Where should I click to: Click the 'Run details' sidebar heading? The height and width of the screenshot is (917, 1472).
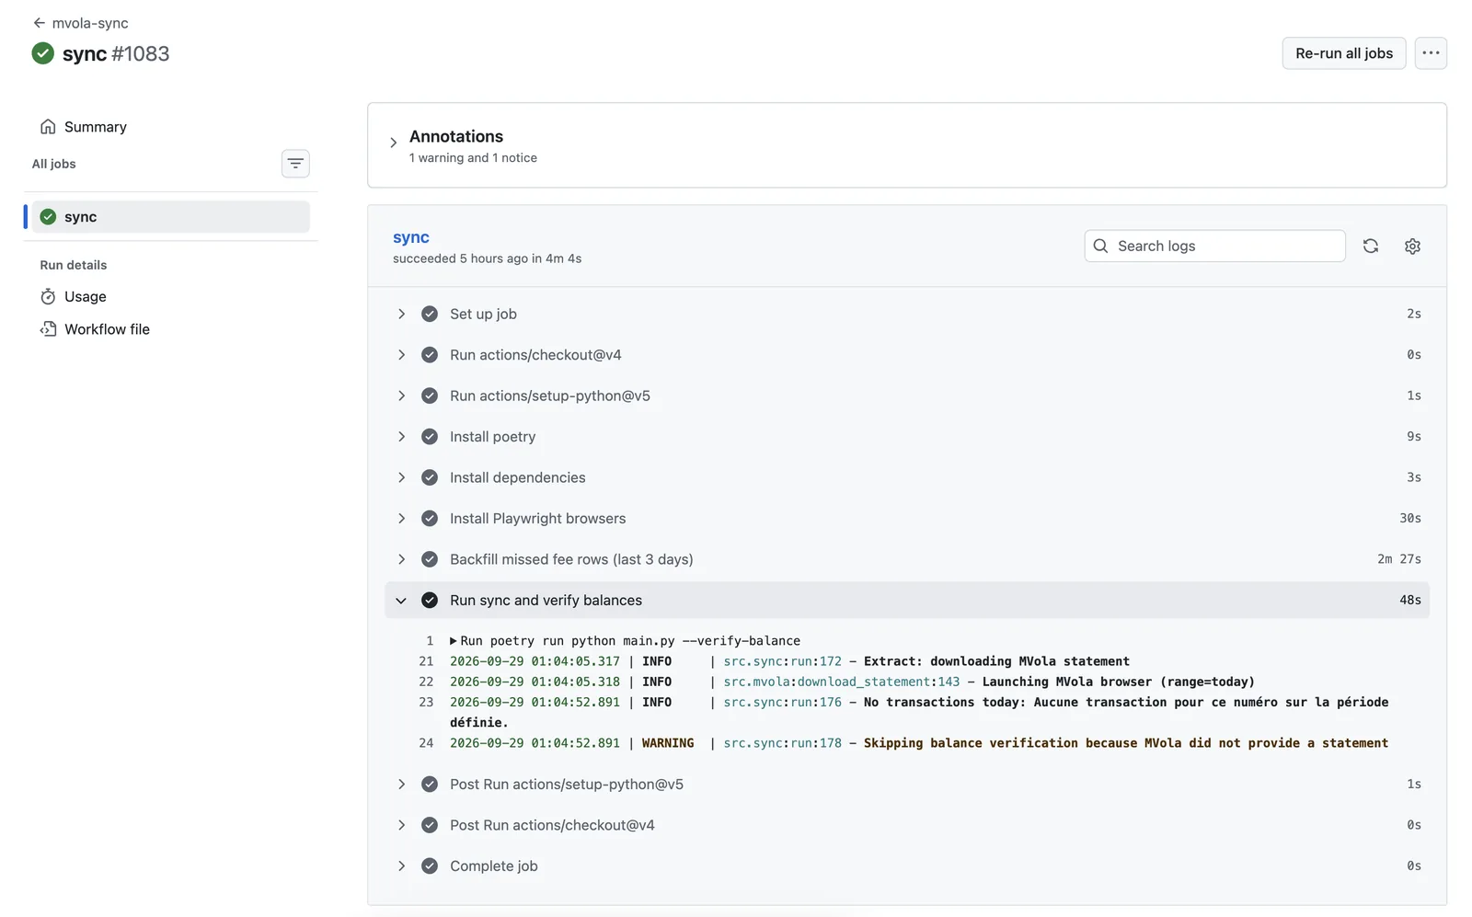pos(74,265)
